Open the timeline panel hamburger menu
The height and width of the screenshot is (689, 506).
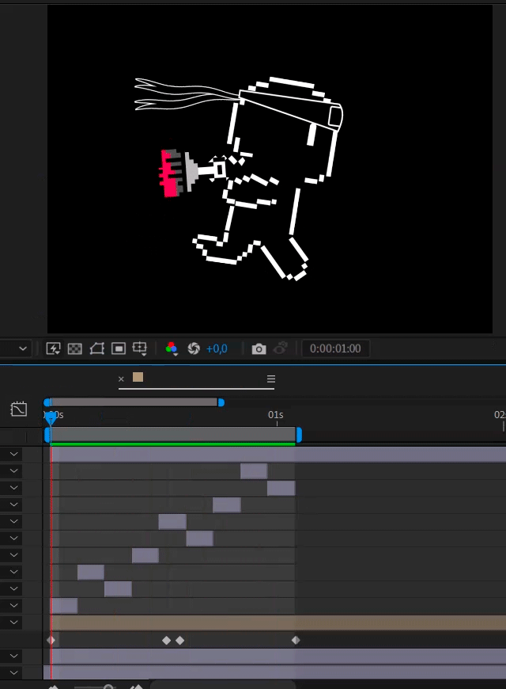(x=270, y=379)
